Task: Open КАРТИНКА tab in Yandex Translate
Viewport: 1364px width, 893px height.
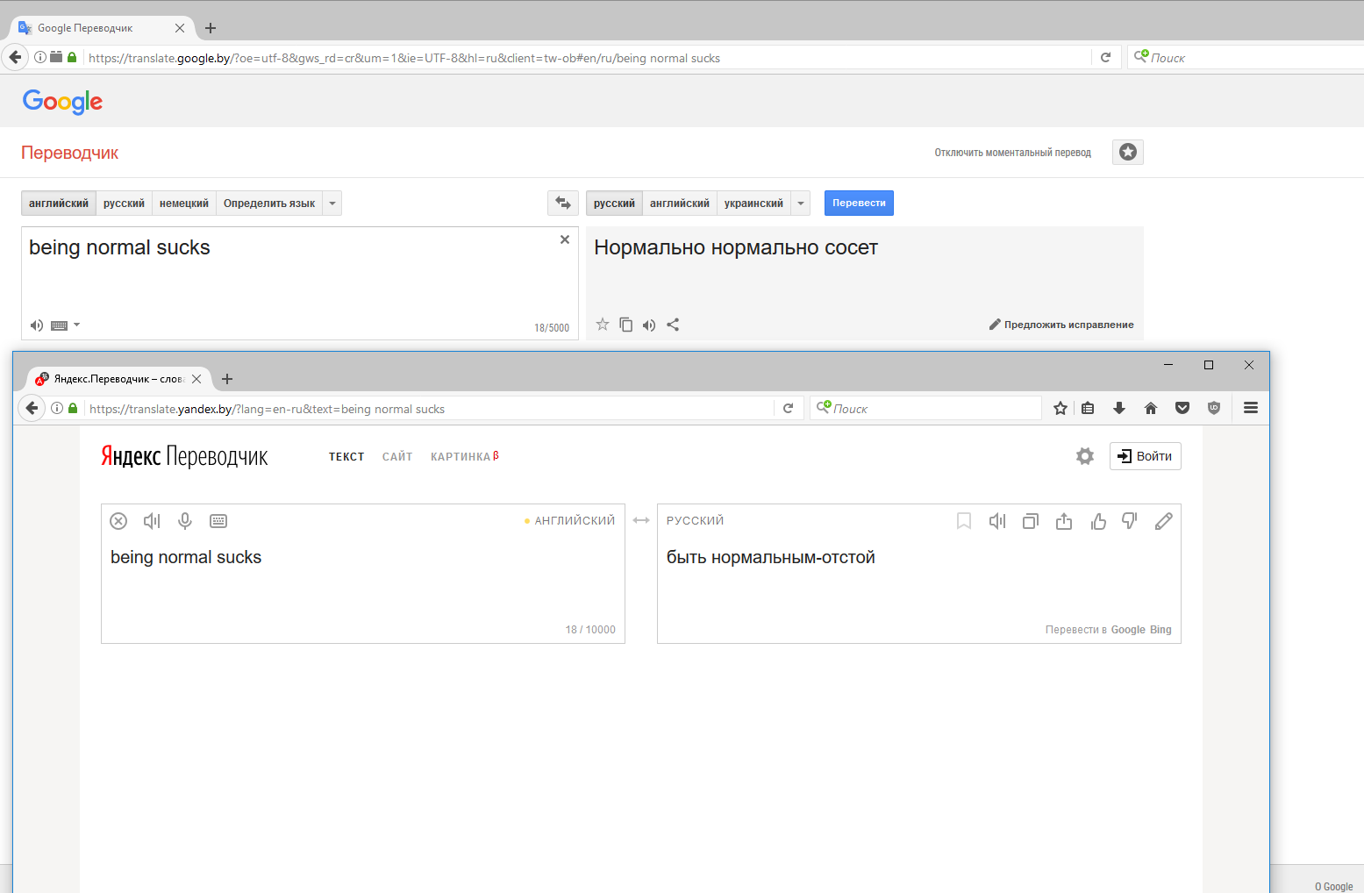Action: (x=464, y=457)
